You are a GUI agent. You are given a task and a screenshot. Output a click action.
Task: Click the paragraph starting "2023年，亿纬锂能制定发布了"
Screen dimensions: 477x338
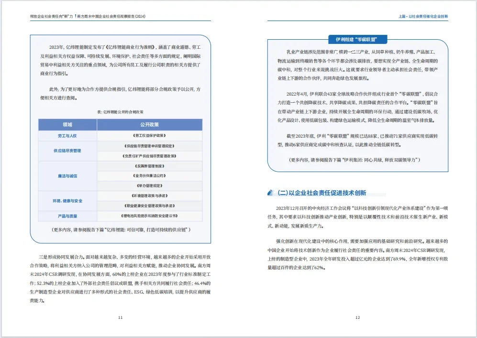(121, 61)
